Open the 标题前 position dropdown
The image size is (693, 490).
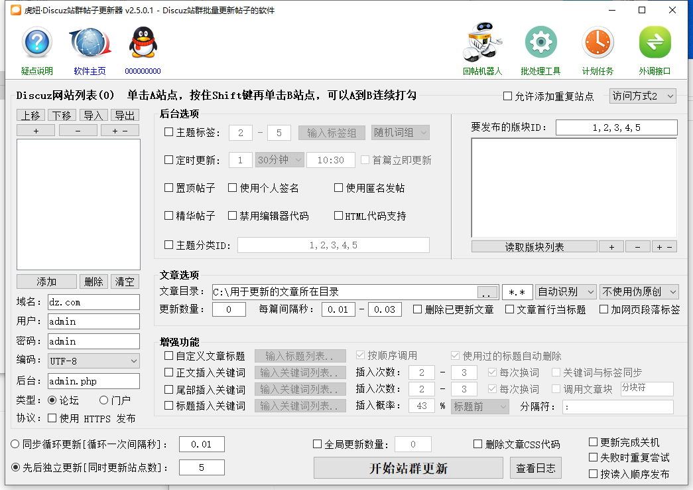click(480, 406)
